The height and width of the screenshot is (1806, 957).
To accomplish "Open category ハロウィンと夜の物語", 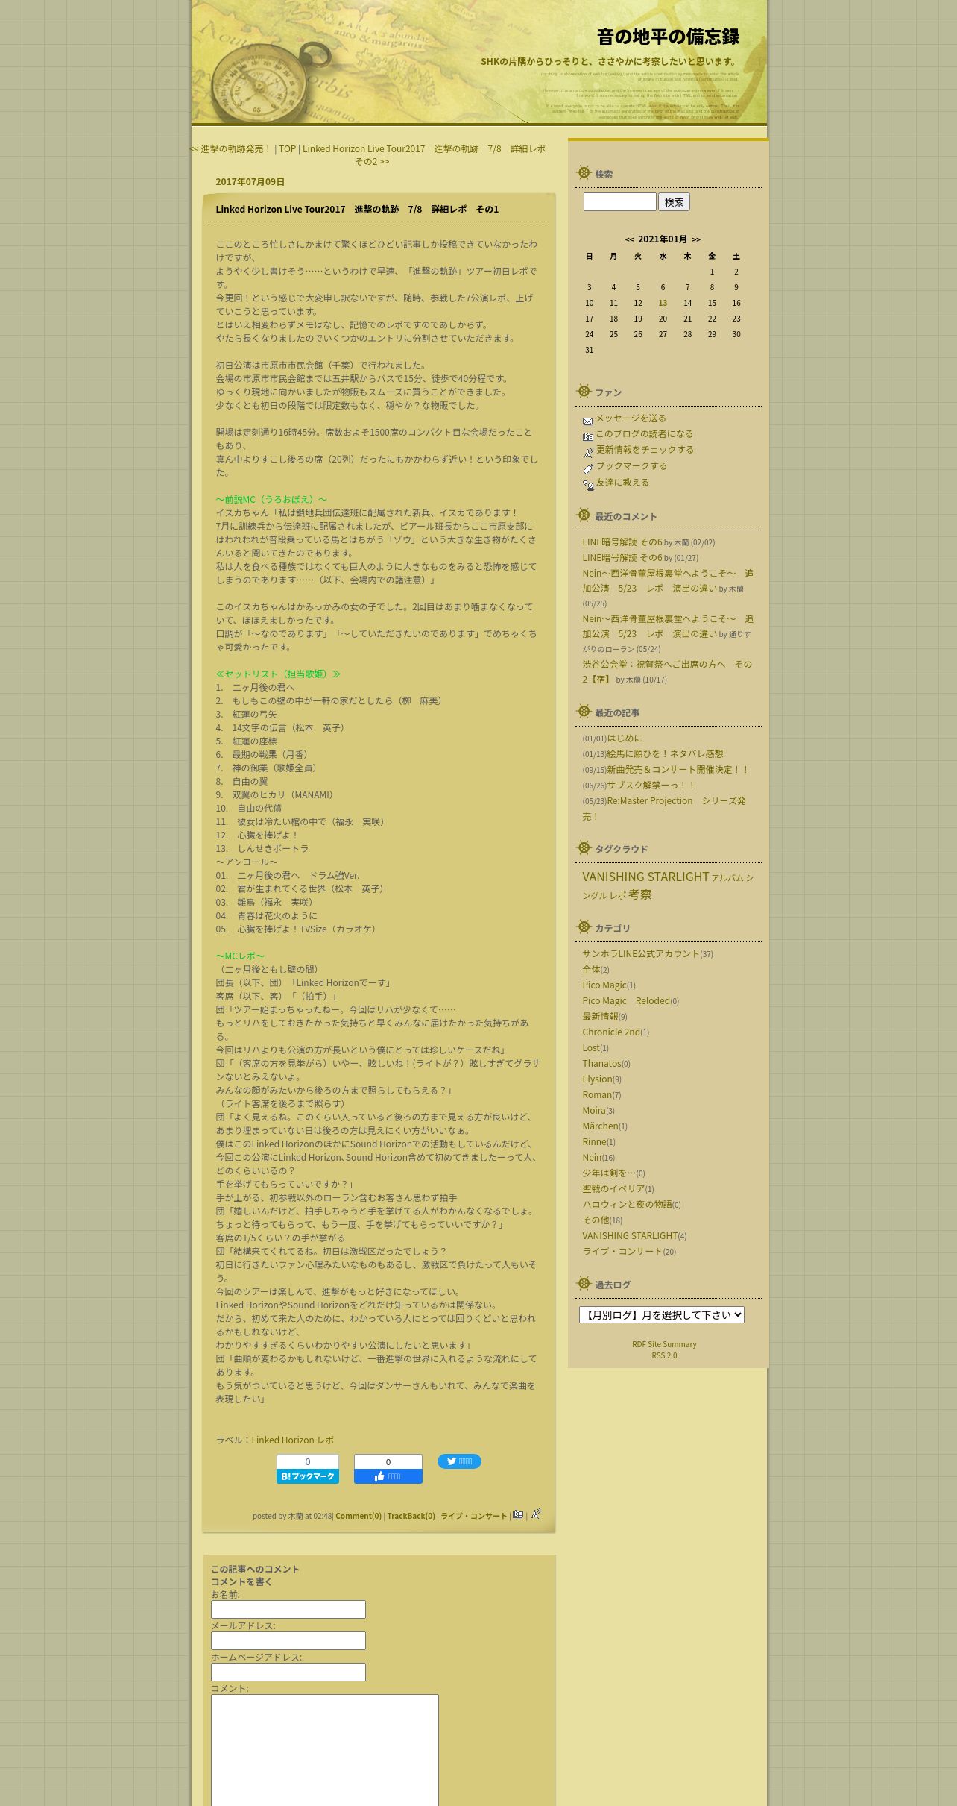I will pyautogui.click(x=627, y=1205).
